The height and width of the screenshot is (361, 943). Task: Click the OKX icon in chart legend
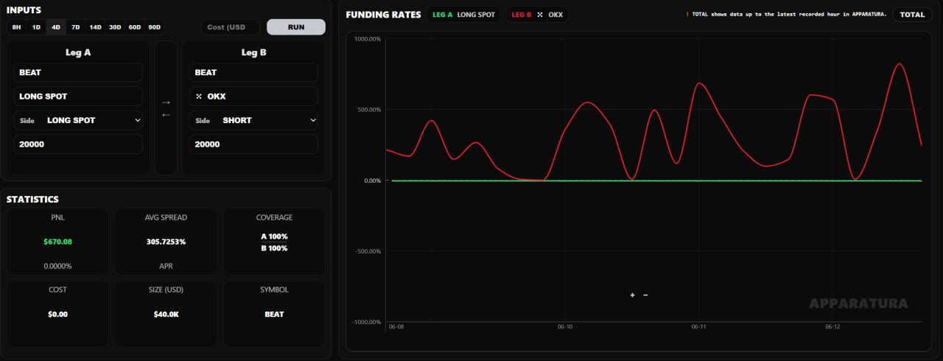click(x=539, y=15)
